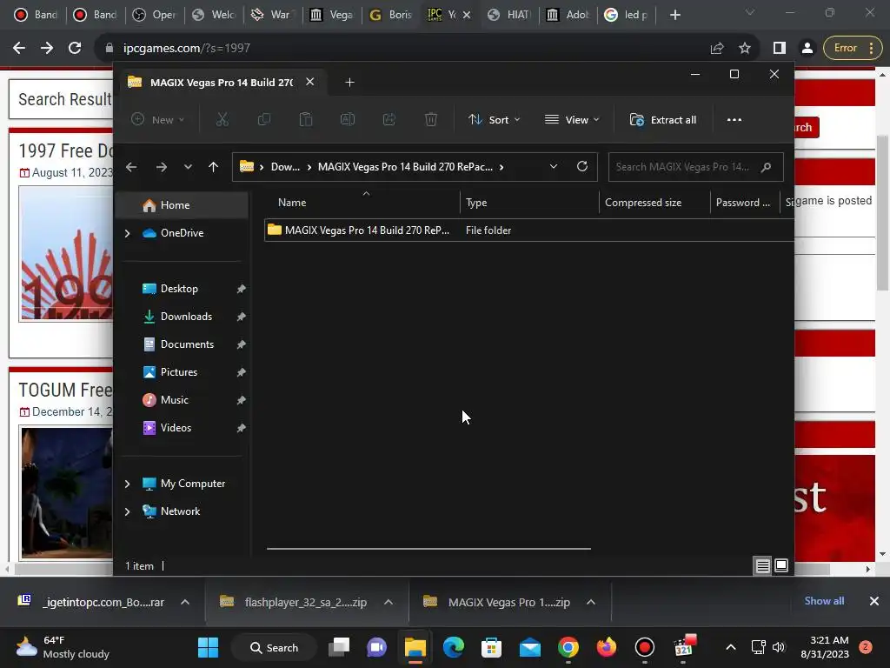890x668 pixels.
Task: Add a new File Explorer tab
Action: (349, 83)
